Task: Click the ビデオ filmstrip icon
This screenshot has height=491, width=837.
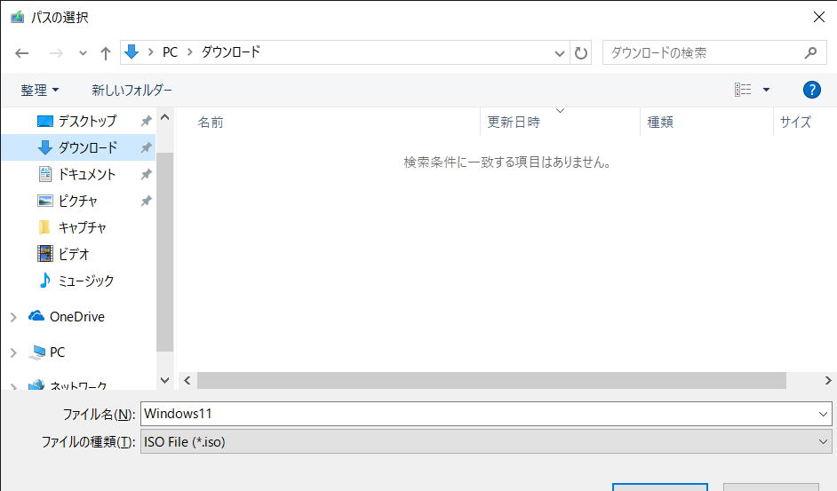Action: pyautogui.click(x=45, y=254)
